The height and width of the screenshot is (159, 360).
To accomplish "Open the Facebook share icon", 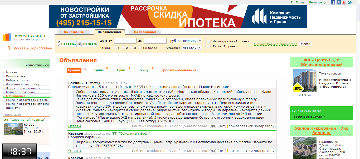I will pos(333,2).
